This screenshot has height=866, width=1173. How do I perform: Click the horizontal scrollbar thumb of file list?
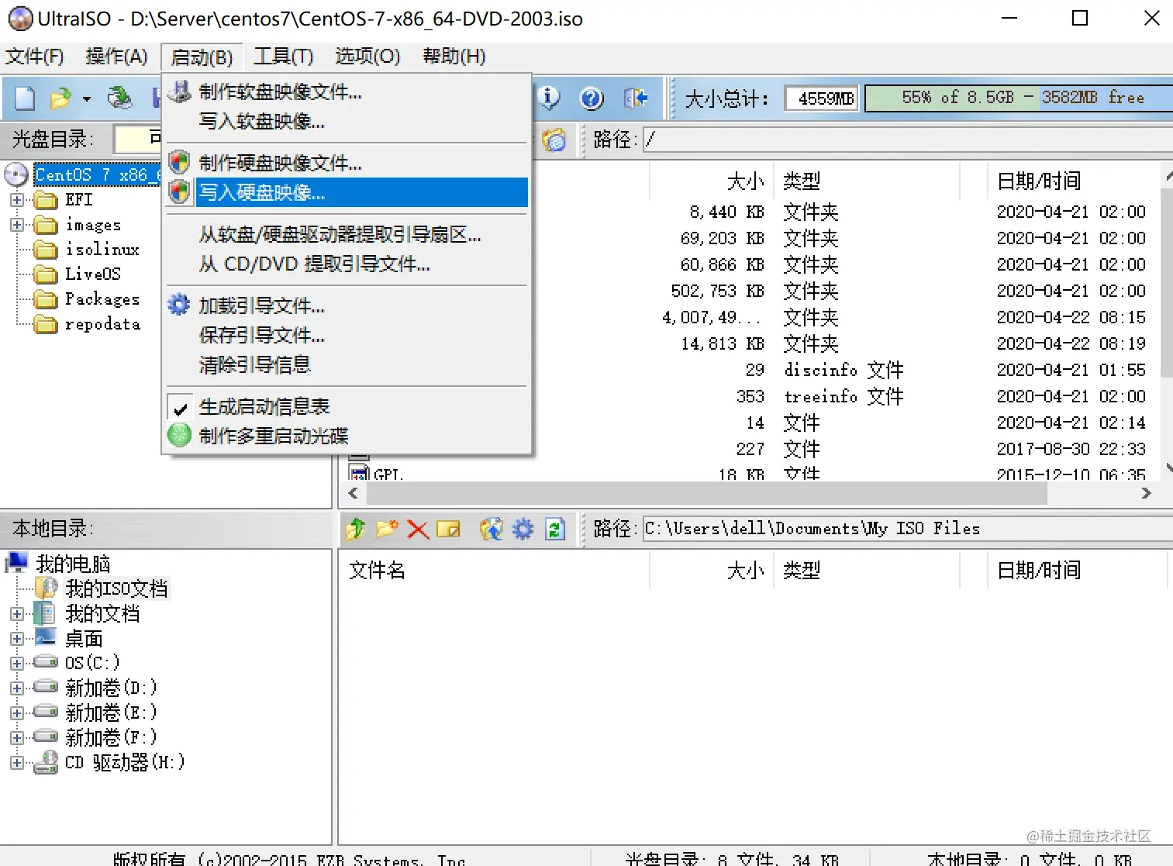[x=706, y=494]
